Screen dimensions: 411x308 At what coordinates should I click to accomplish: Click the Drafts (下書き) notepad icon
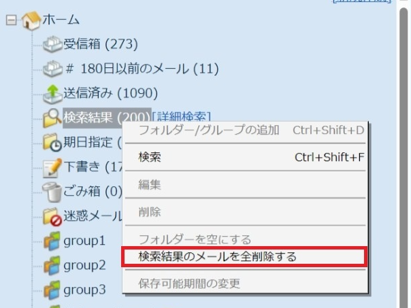52,167
